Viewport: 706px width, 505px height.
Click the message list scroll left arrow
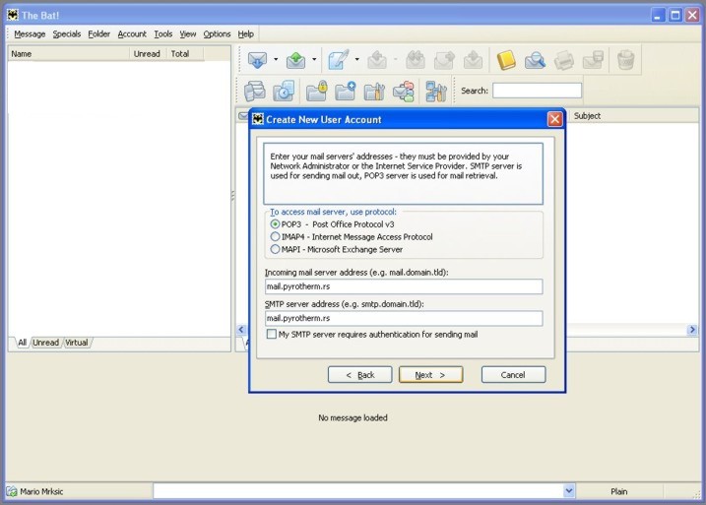(x=241, y=330)
